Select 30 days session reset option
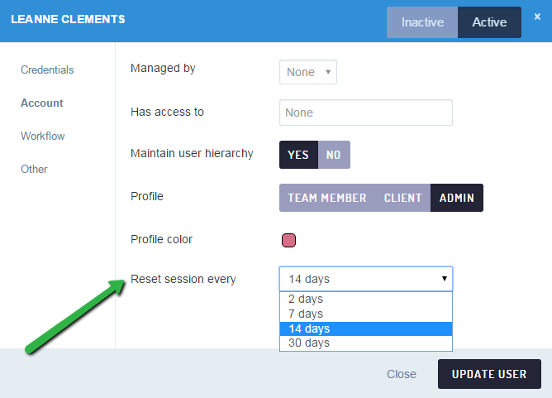This screenshot has height=398, width=552. (x=366, y=343)
